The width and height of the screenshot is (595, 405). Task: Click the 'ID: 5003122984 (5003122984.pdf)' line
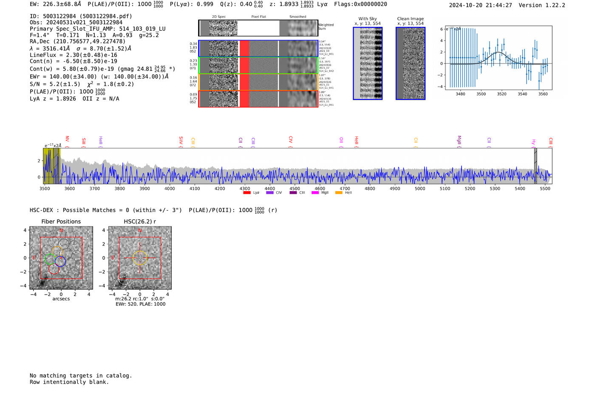81,16
